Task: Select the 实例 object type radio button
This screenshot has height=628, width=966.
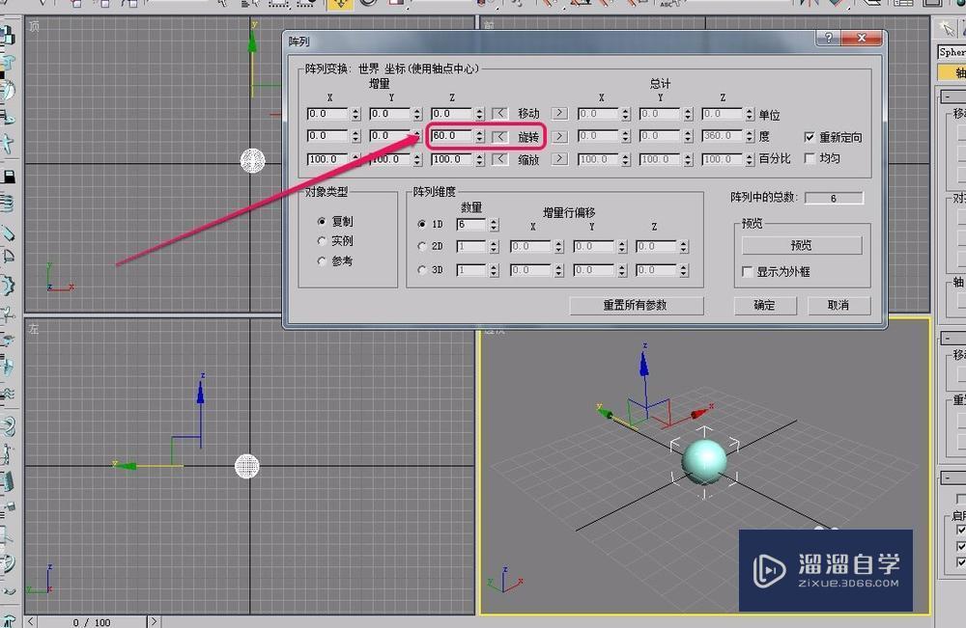Action: 322,241
